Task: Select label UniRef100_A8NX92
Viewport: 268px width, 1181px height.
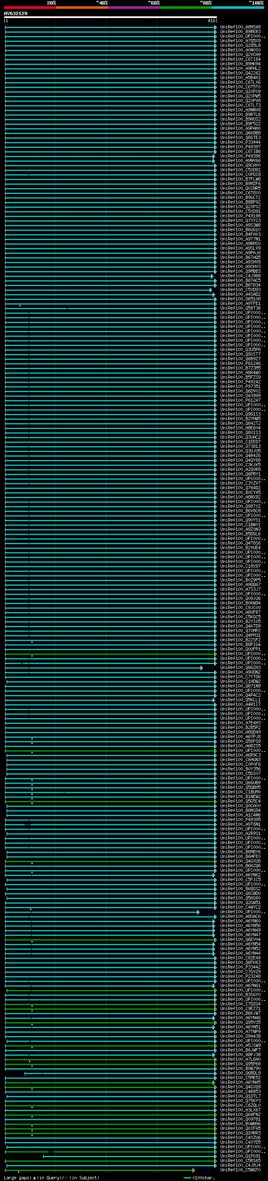Action: [x=240, y=497]
